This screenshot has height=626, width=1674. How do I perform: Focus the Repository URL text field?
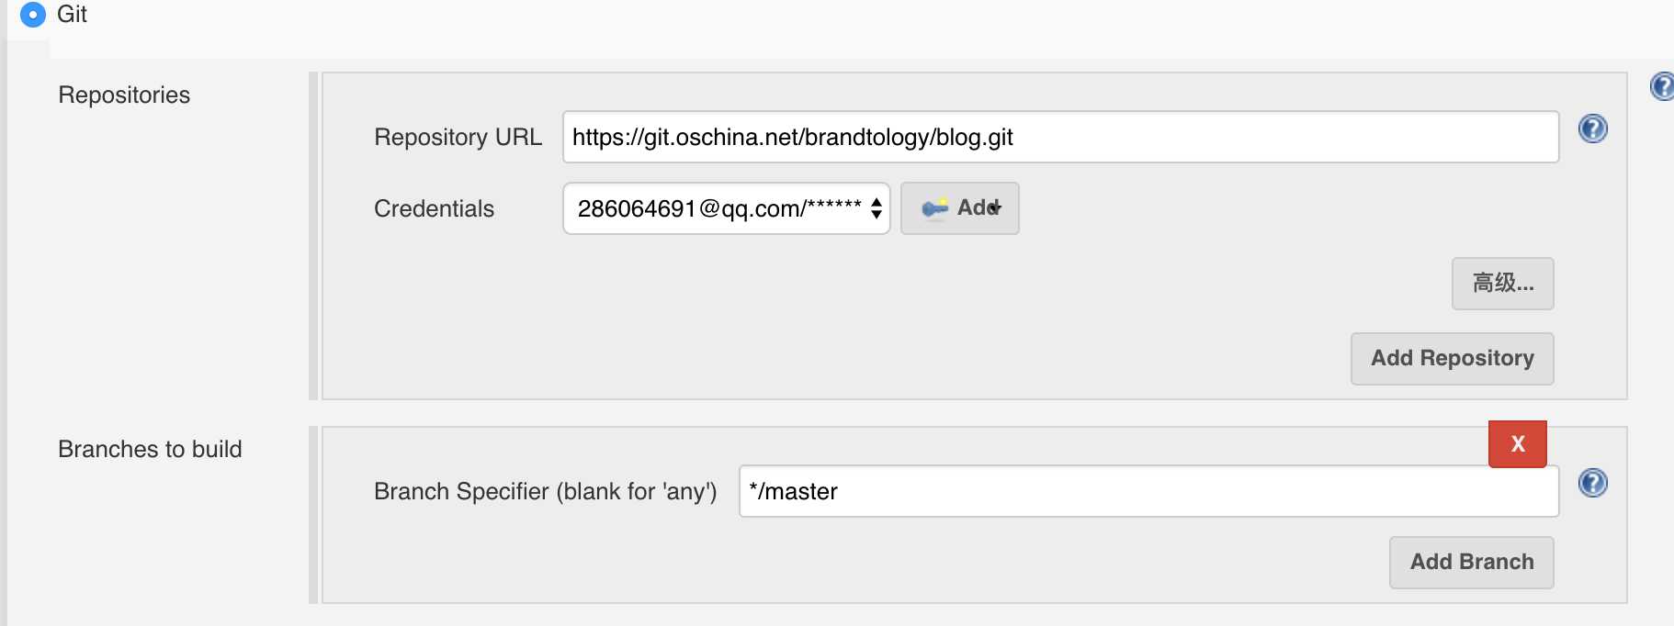(x=1060, y=137)
